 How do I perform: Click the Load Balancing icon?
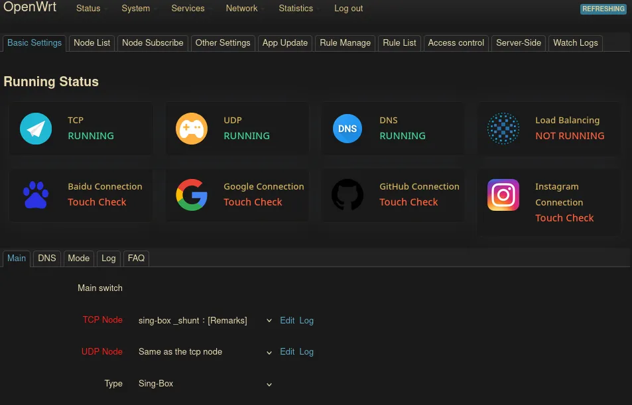pyautogui.click(x=503, y=128)
